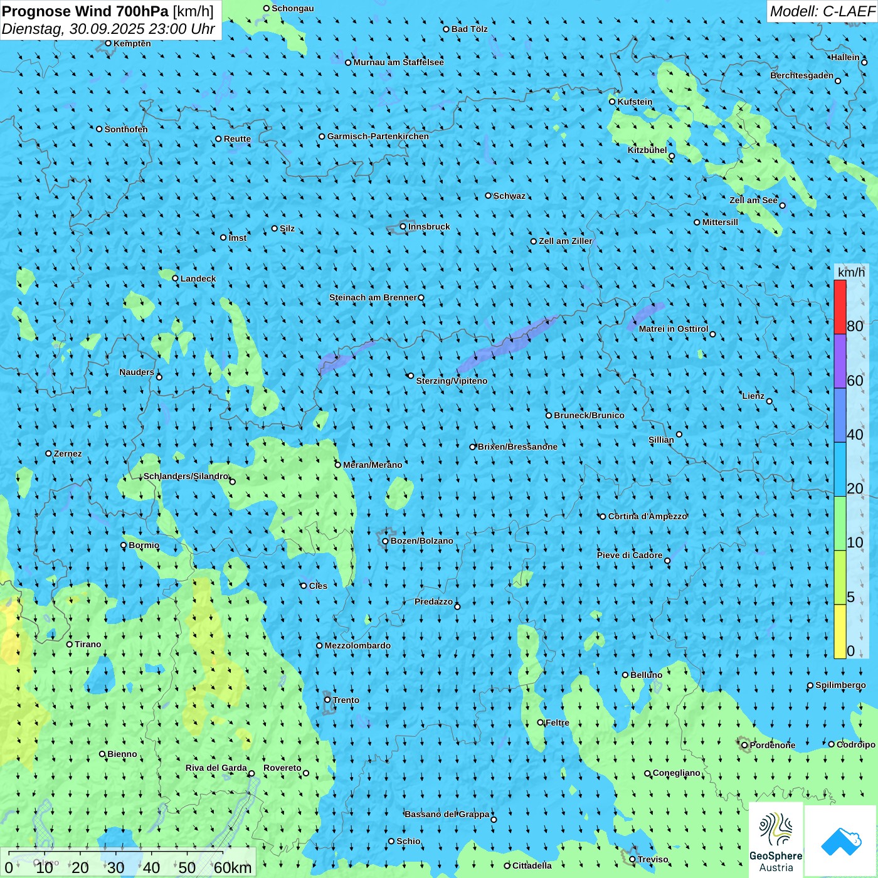Click the Kufstein city marker
The image size is (878, 878).
(x=612, y=102)
